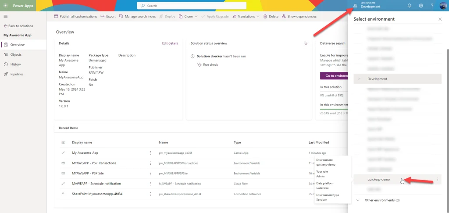This screenshot has width=449, height=213.
Task: Click the Go to environment button
Action: [334, 76]
